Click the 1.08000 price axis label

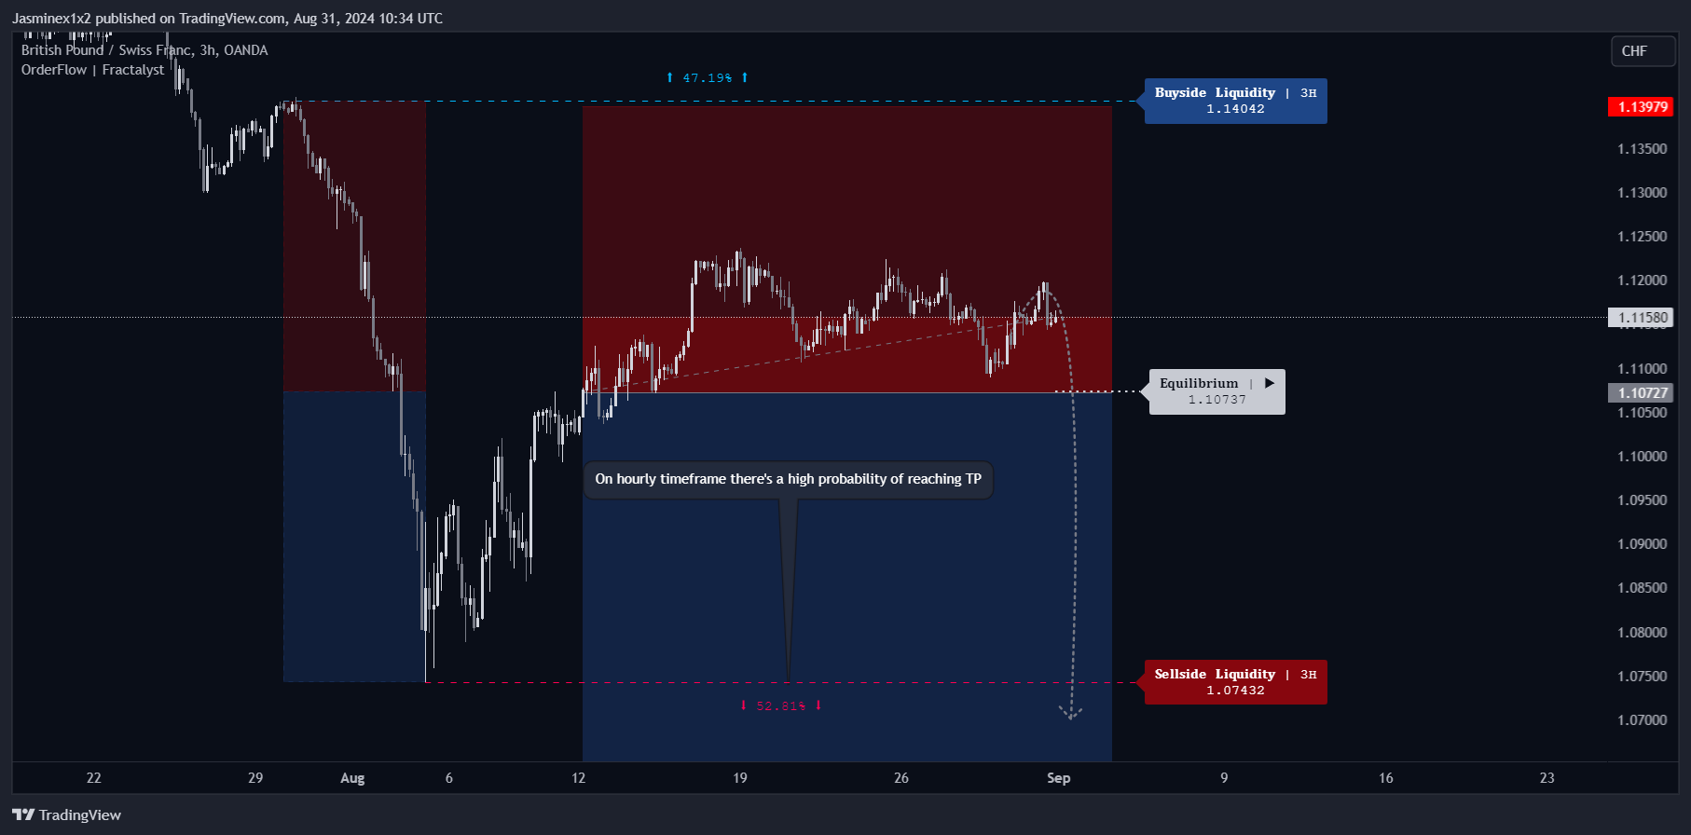1643,633
